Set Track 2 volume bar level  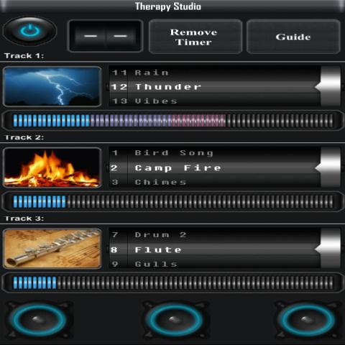point(172,201)
